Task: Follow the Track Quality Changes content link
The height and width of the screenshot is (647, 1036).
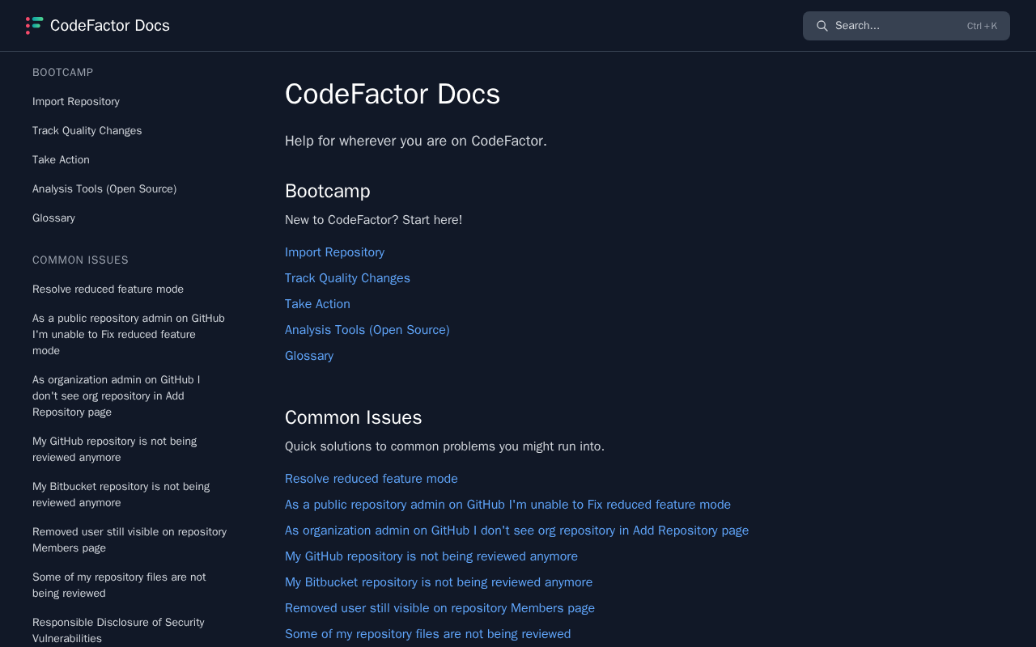Action: pos(347,278)
